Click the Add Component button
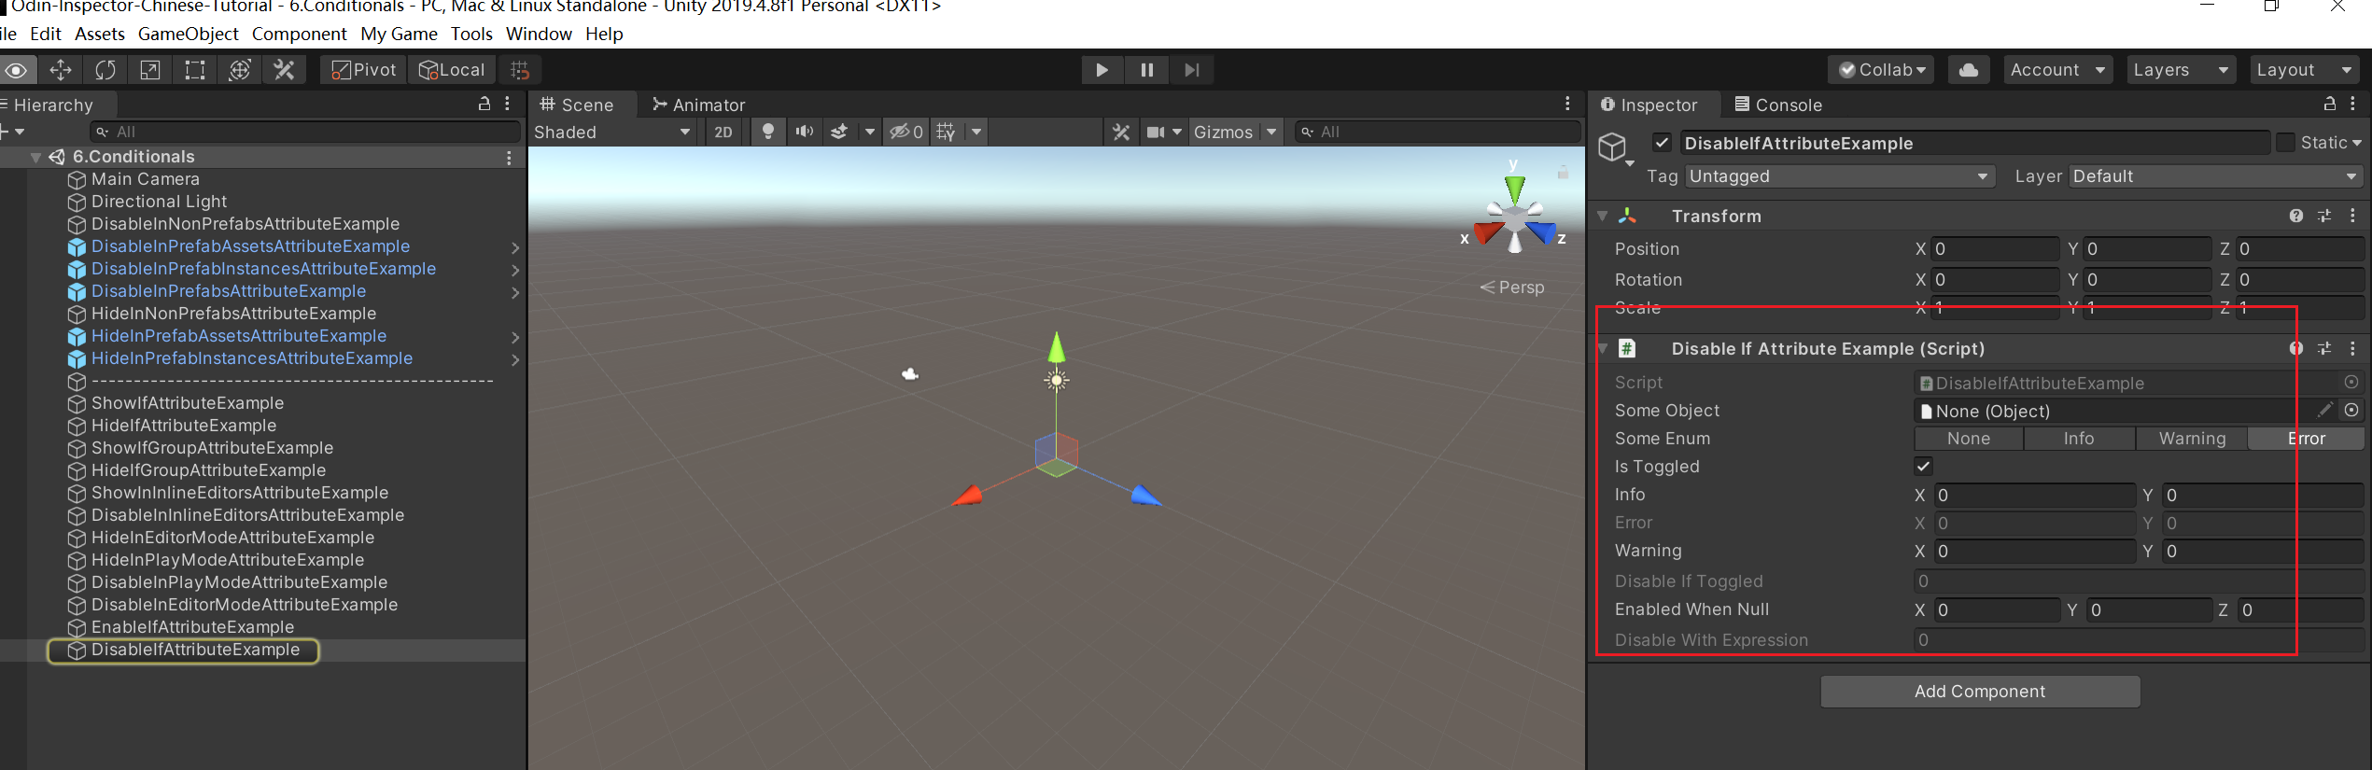This screenshot has width=2372, height=770. click(1979, 692)
